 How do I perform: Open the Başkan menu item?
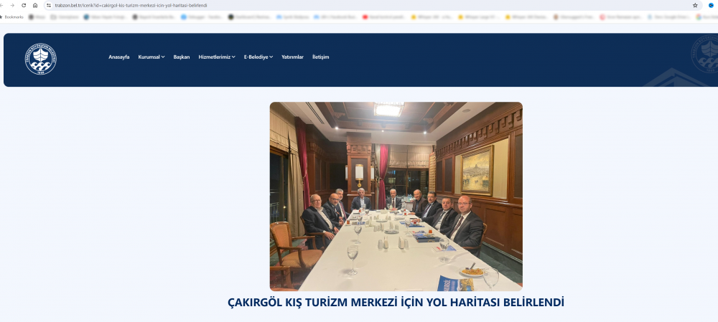tap(181, 57)
